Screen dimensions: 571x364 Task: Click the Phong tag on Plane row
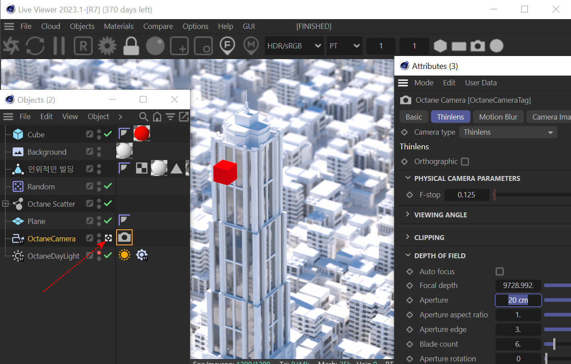pos(124,220)
